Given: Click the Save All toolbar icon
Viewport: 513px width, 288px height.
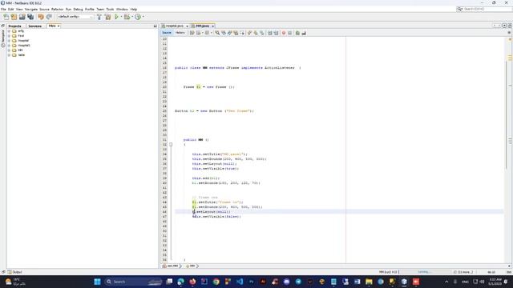Looking at the screenshot, I should pyautogui.click(x=30, y=17).
